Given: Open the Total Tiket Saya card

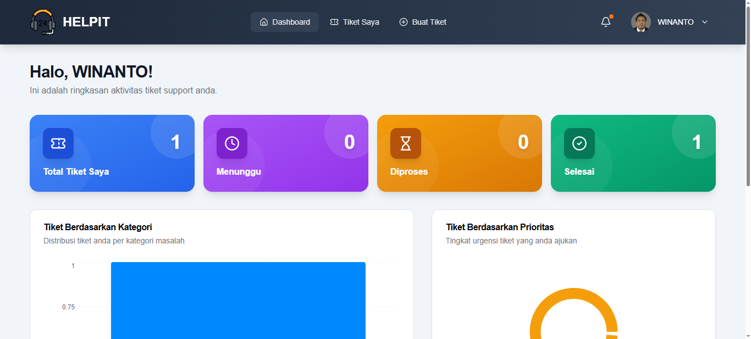Looking at the screenshot, I should 112,153.
